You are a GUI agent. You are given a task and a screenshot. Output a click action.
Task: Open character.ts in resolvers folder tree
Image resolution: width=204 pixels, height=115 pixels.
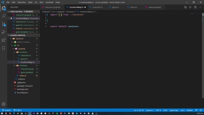(x=25, y=55)
